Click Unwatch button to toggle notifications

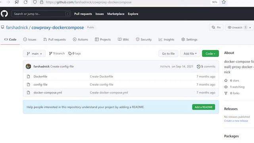237,27
